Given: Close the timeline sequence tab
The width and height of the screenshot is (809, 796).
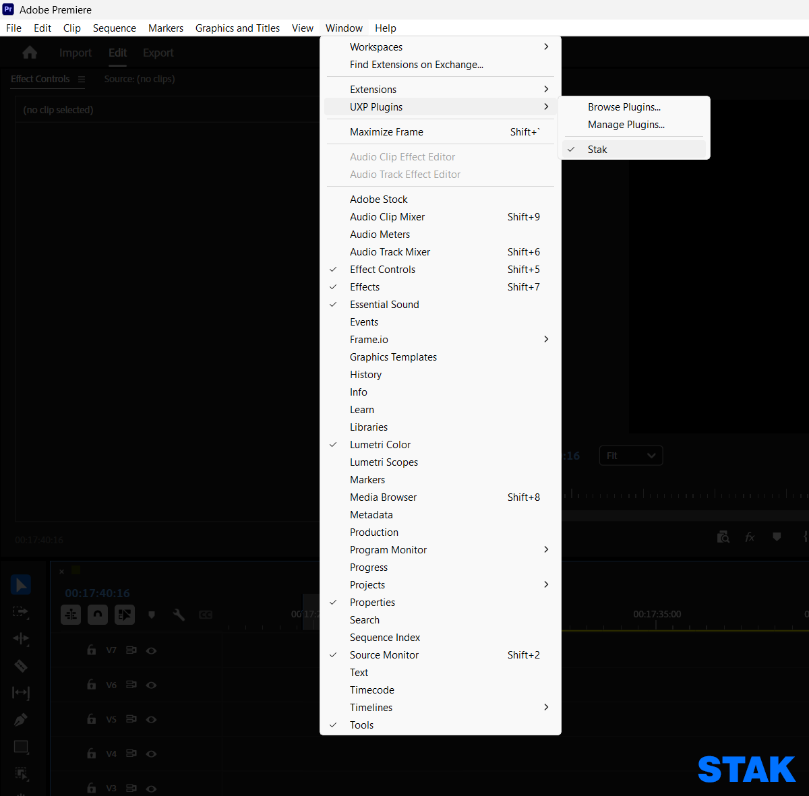Looking at the screenshot, I should pyautogui.click(x=61, y=572).
